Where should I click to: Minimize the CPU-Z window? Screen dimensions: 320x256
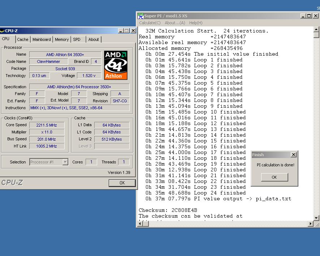(x=121, y=31)
